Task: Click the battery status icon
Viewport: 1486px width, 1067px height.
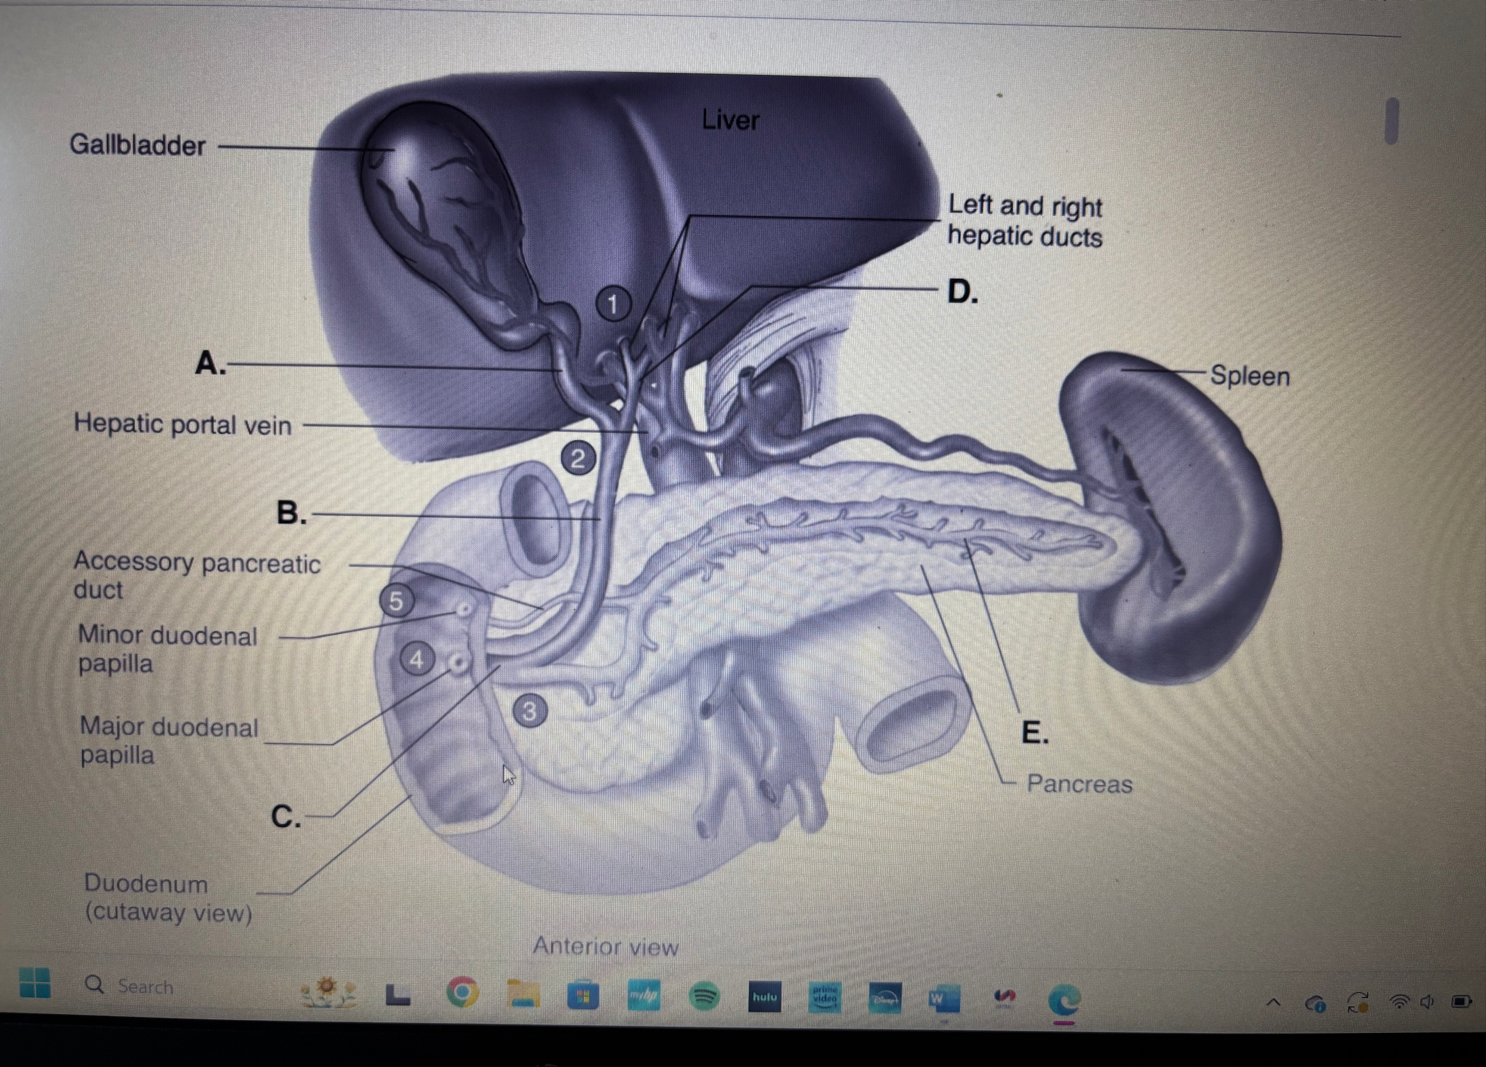Action: coord(1461,1002)
